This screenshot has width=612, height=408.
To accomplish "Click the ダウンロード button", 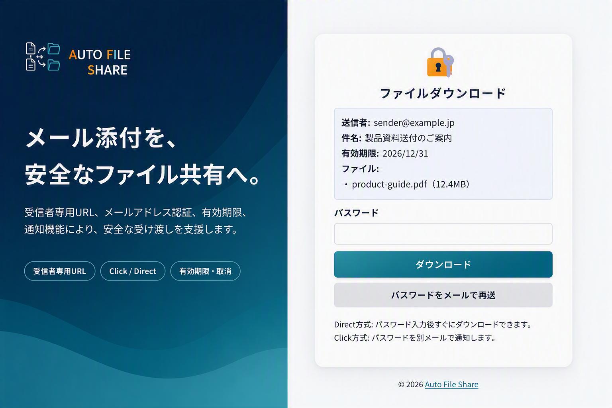I will click(x=443, y=264).
